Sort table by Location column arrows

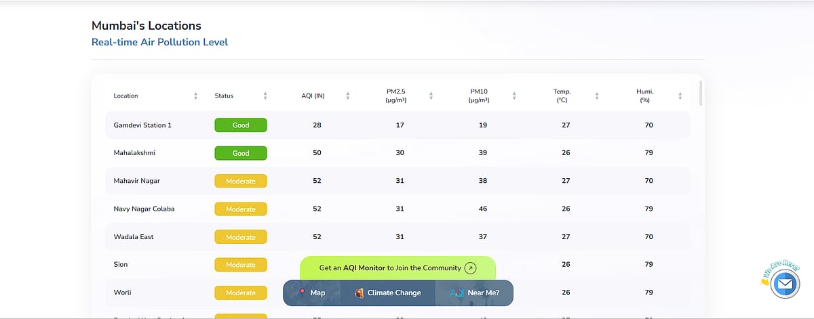tap(195, 96)
